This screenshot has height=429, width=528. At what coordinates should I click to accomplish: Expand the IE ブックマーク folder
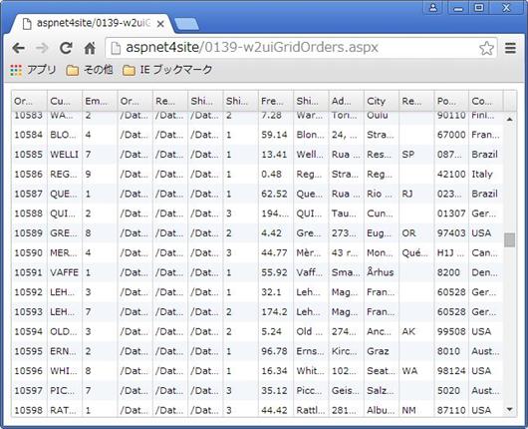coord(167,70)
